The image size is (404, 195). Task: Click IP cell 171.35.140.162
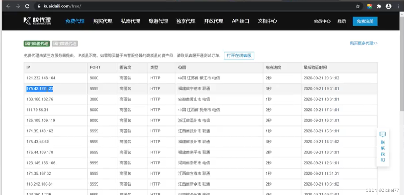[40, 131]
